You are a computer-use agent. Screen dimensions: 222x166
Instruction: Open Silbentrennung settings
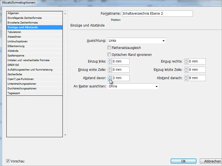(34, 46)
